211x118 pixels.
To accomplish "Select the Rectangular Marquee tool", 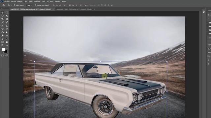I will click(7, 12).
